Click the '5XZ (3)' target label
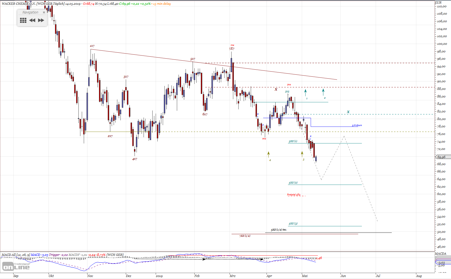451x279 pixels. 293,224
